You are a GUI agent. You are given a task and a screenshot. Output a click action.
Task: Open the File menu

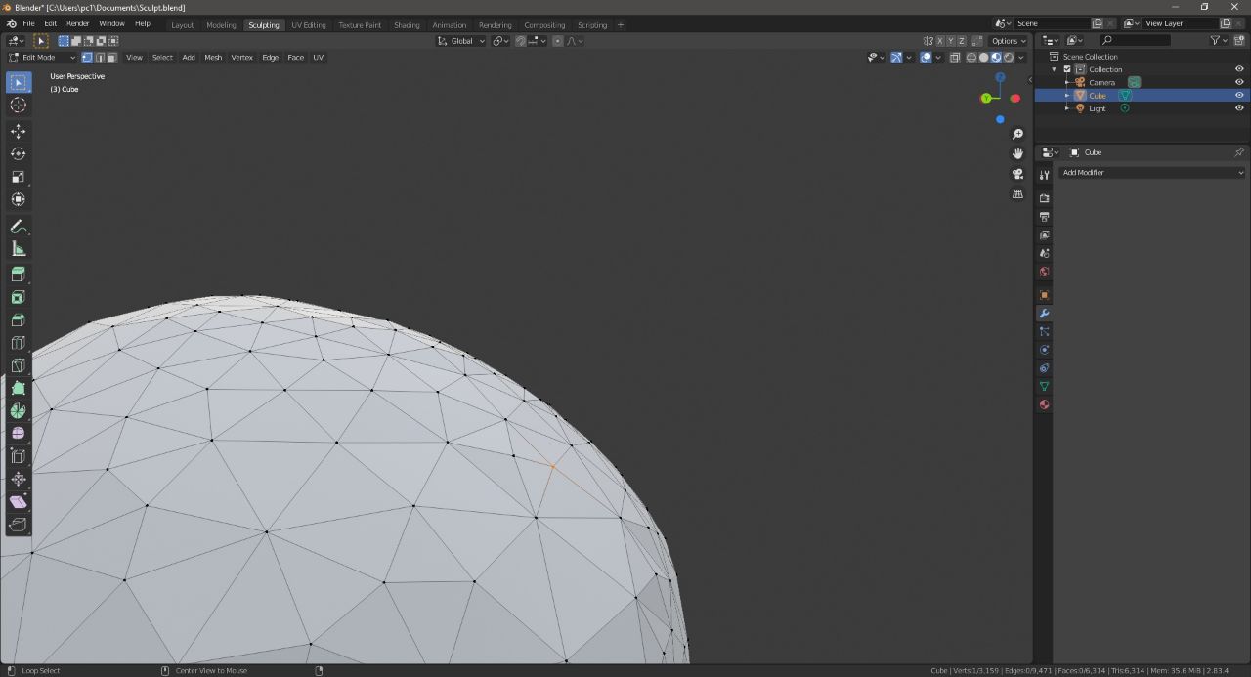coord(28,23)
